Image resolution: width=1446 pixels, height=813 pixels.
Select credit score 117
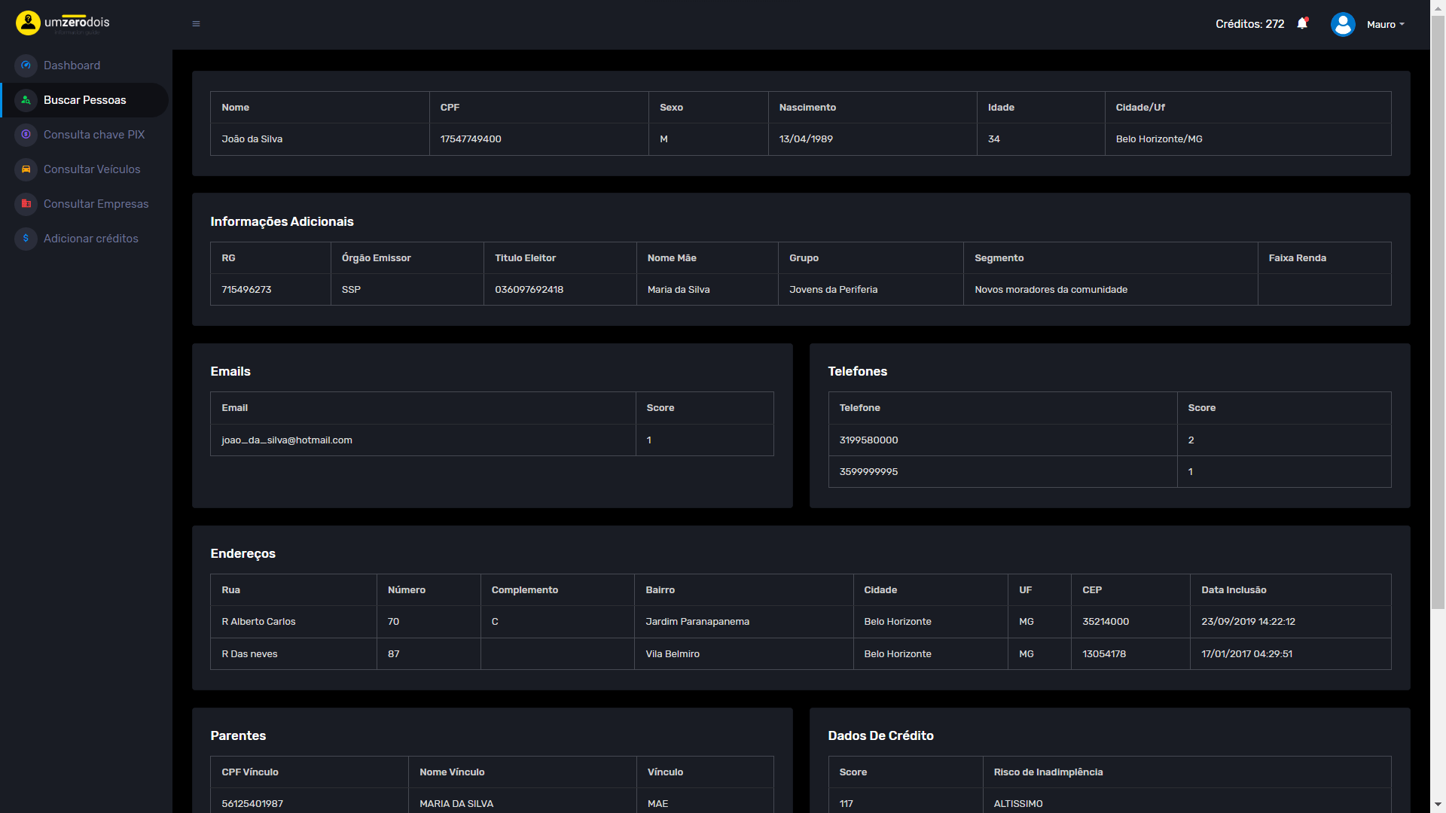click(x=846, y=804)
